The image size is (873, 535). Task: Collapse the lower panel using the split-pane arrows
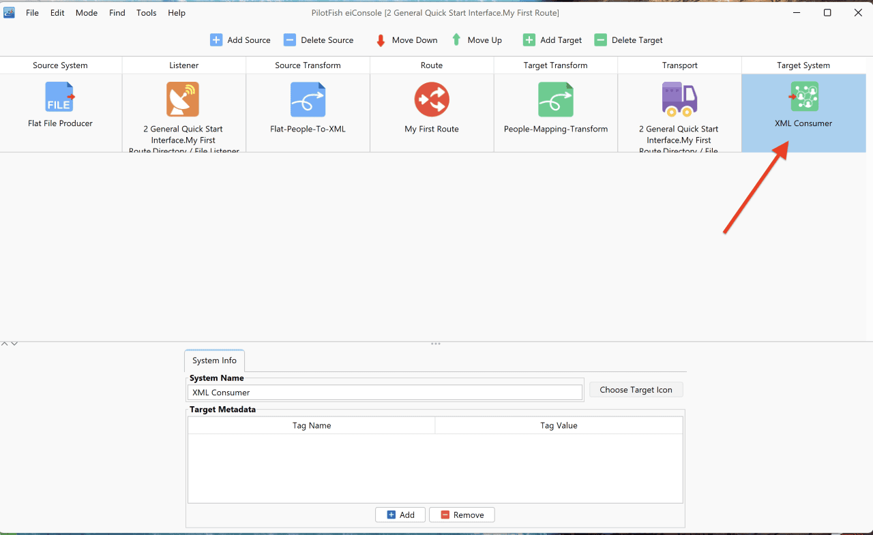click(14, 343)
